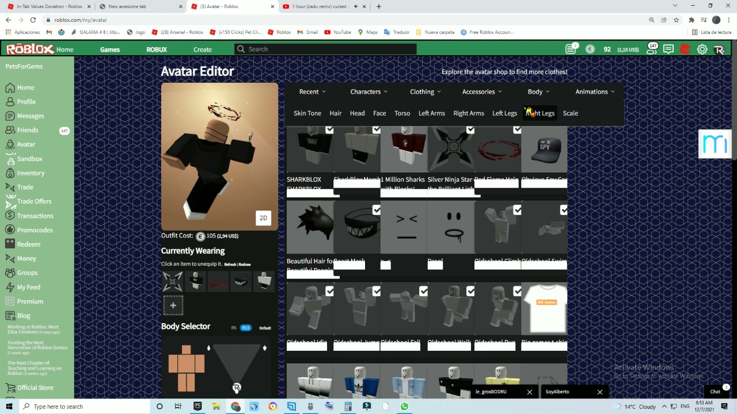
Task: Pick the skin tone body figure swatch
Action: [x=187, y=368]
